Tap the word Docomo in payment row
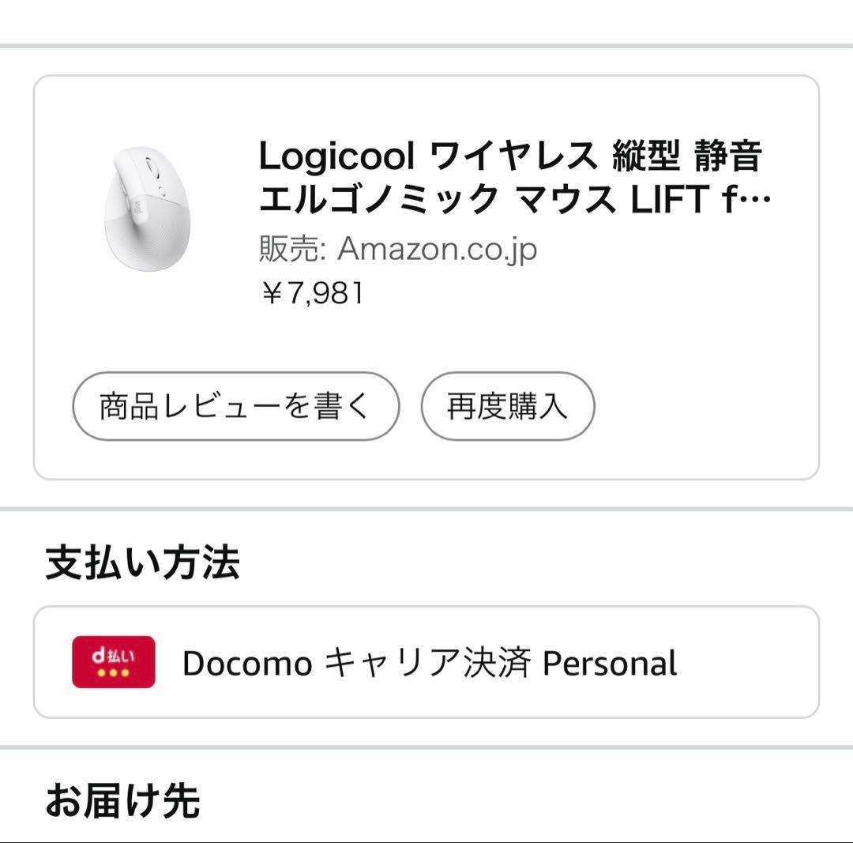Image resolution: width=853 pixels, height=843 pixels. click(x=246, y=664)
